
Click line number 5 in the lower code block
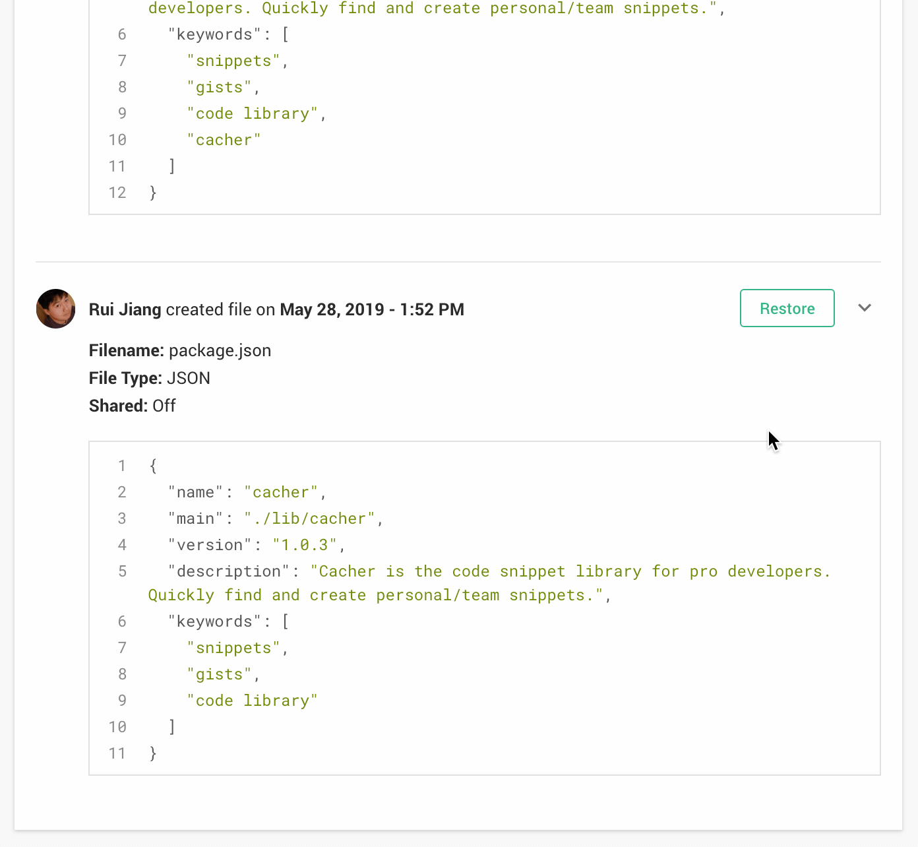tap(122, 571)
